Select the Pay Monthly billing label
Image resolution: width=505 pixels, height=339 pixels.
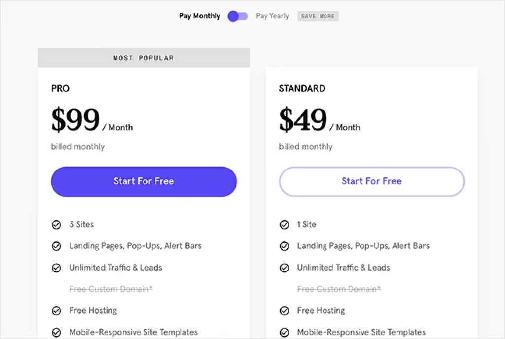[200, 16]
